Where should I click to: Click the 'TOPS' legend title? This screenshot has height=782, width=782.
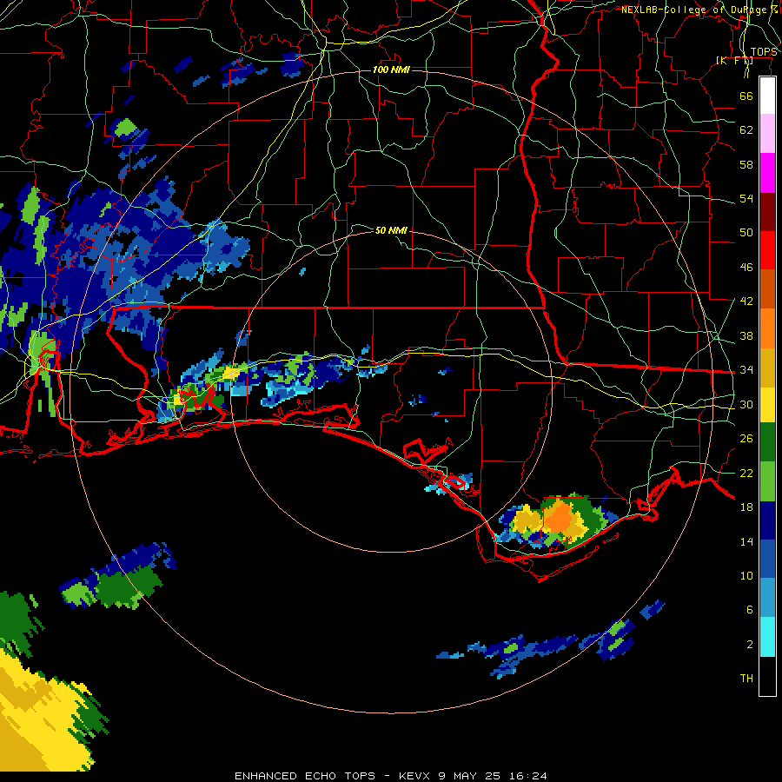(764, 52)
